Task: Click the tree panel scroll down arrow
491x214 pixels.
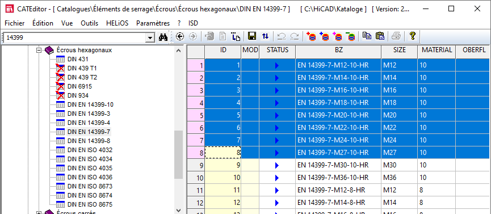Action: pos(178,210)
